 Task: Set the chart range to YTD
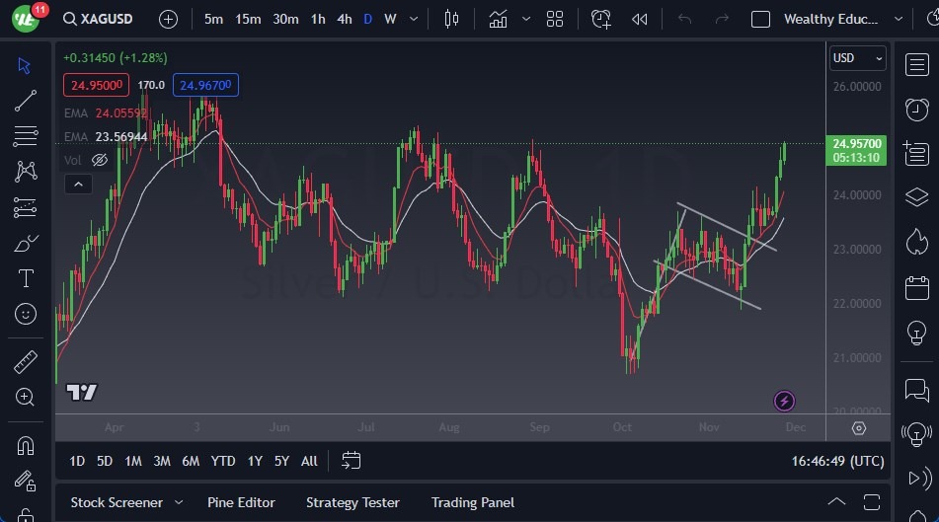pyautogui.click(x=223, y=461)
